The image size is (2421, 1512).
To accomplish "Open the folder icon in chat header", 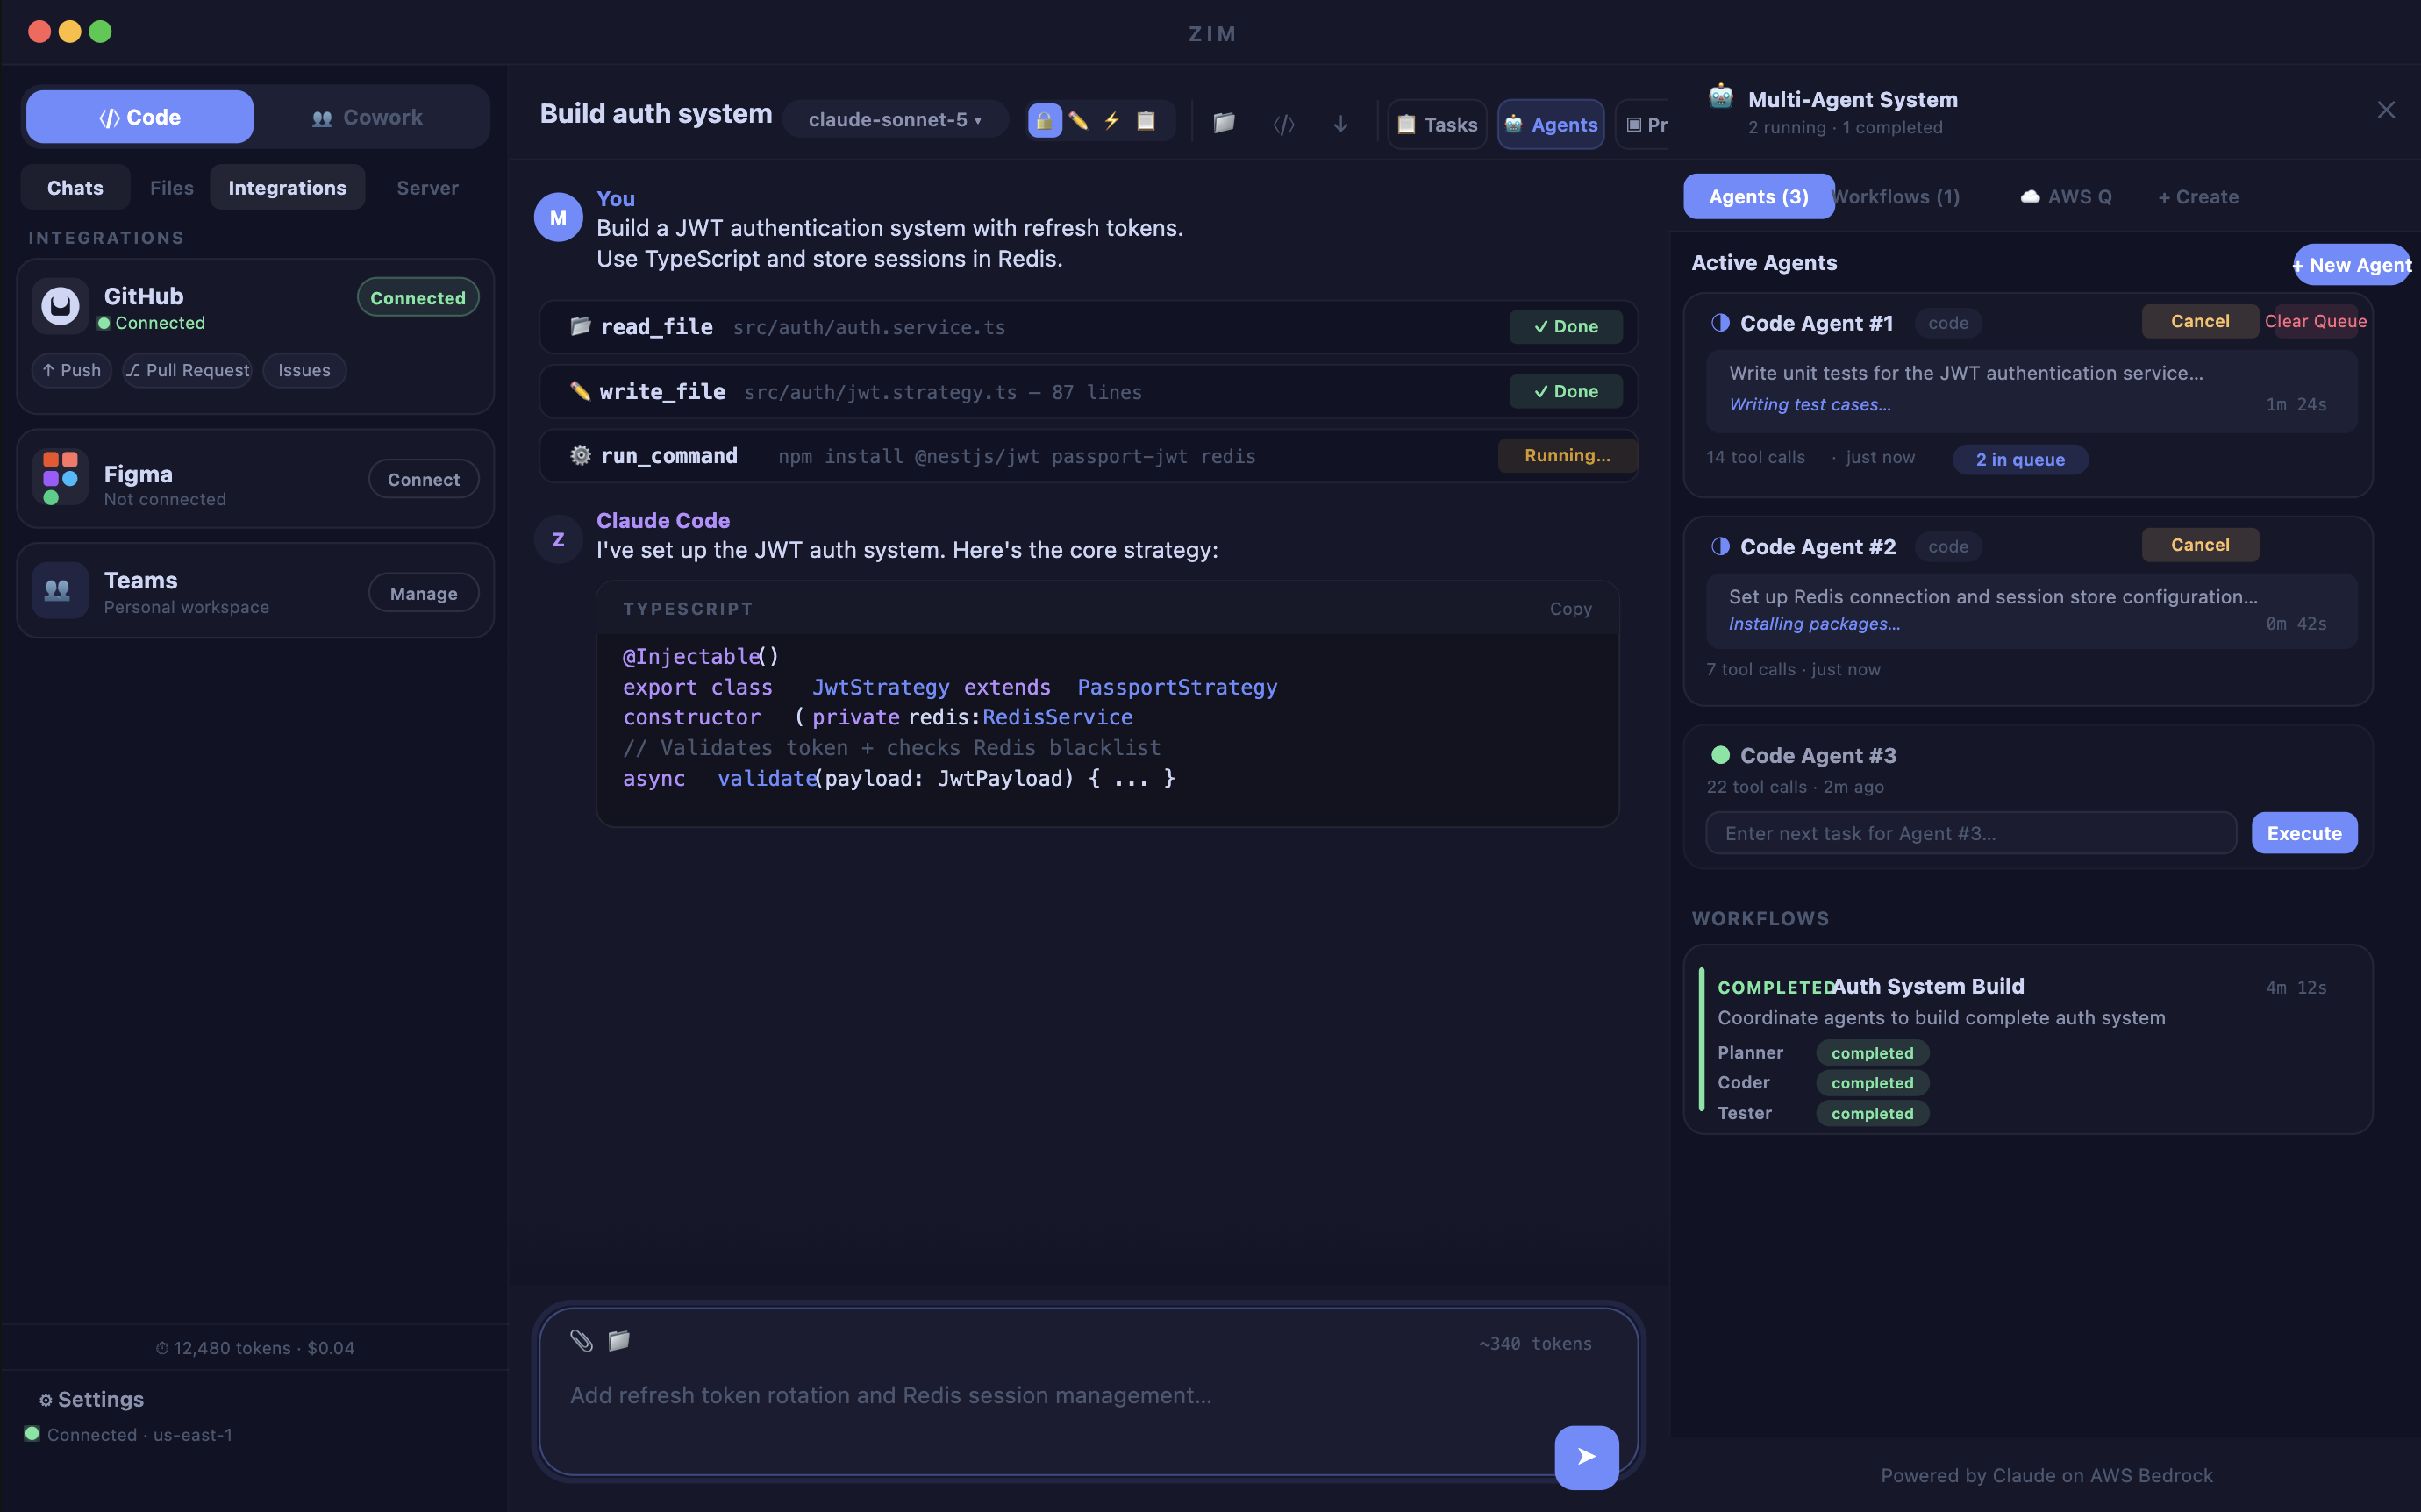I will pos(1224,123).
